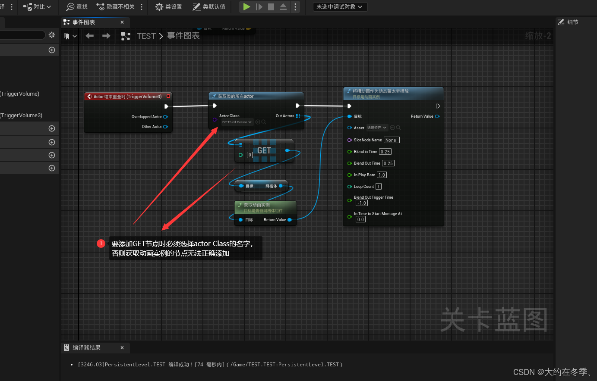Open the 未选中调试对象 debug object dropdown
Screen dimensions: 597x381
pyautogui.click(x=340, y=7)
